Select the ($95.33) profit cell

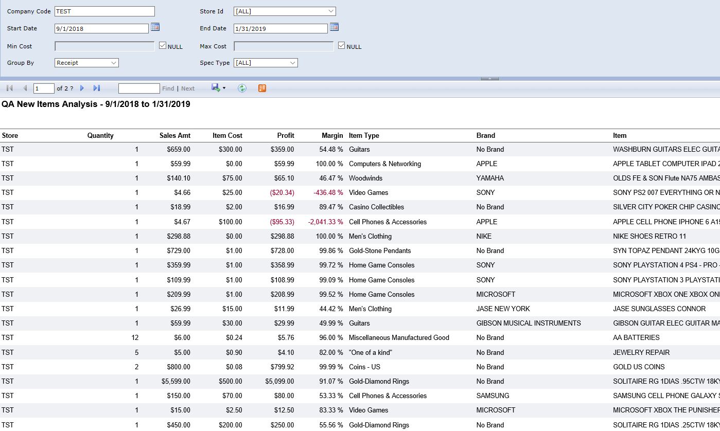(282, 222)
